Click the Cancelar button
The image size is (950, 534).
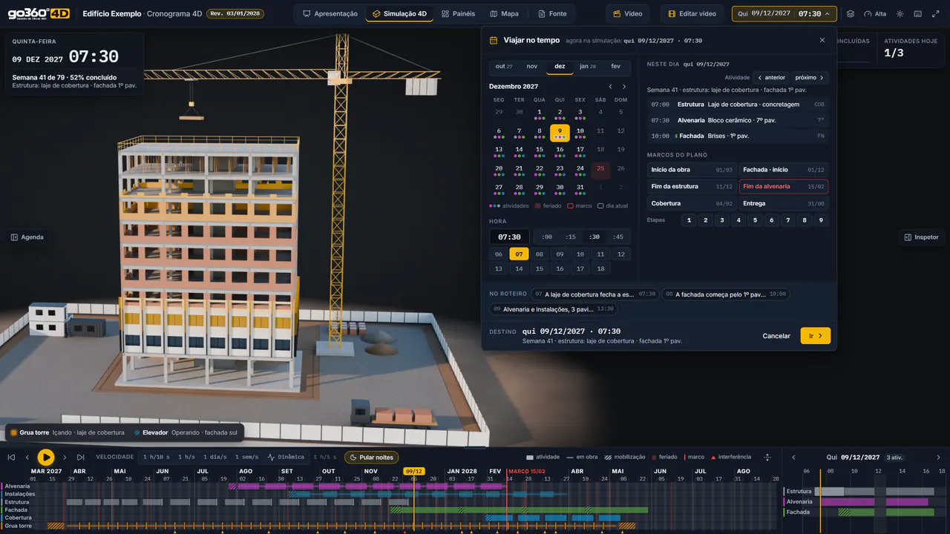pos(776,336)
